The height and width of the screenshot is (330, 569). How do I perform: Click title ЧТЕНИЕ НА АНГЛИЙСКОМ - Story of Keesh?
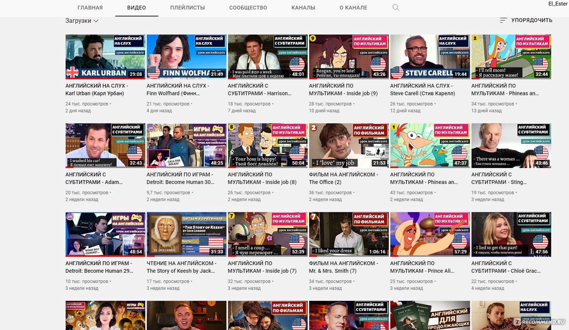181,267
